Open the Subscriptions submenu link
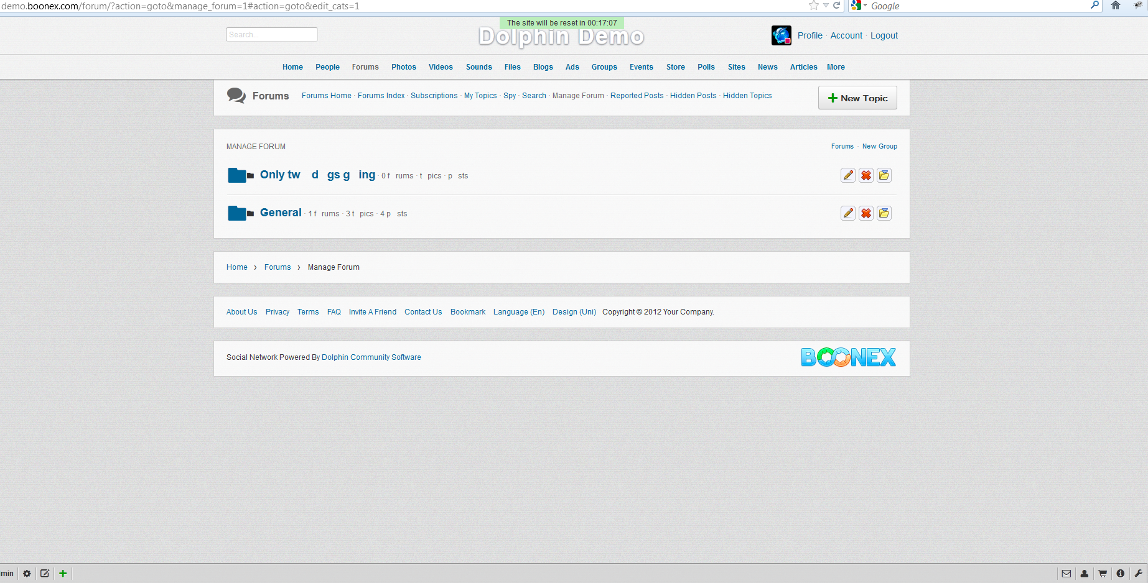This screenshot has width=1148, height=583. pos(434,96)
